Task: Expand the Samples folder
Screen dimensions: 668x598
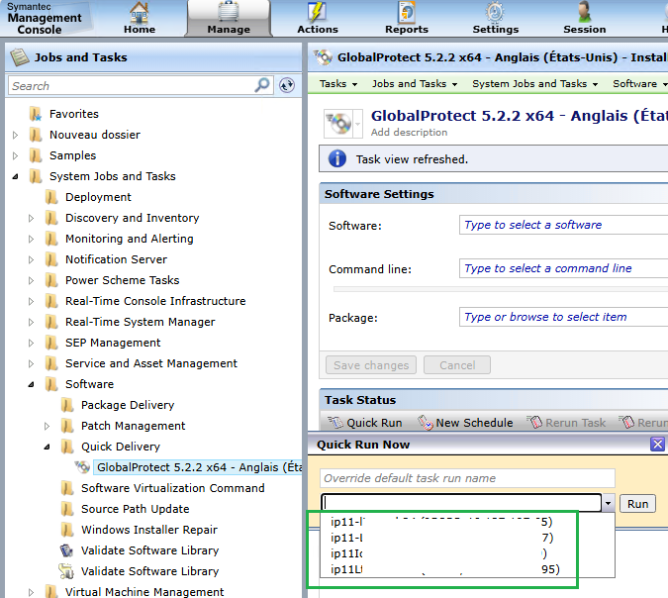Action: 15,156
